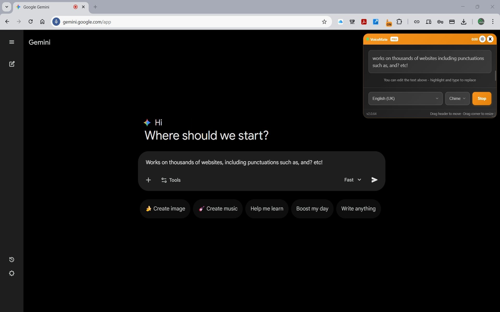Open the tab search dropdown arrow
Viewport: 500px width, 312px height.
(7, 7)
